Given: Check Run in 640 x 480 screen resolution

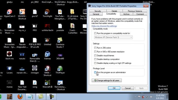Looking at the screenshot, I should click(x=95, y=52).
